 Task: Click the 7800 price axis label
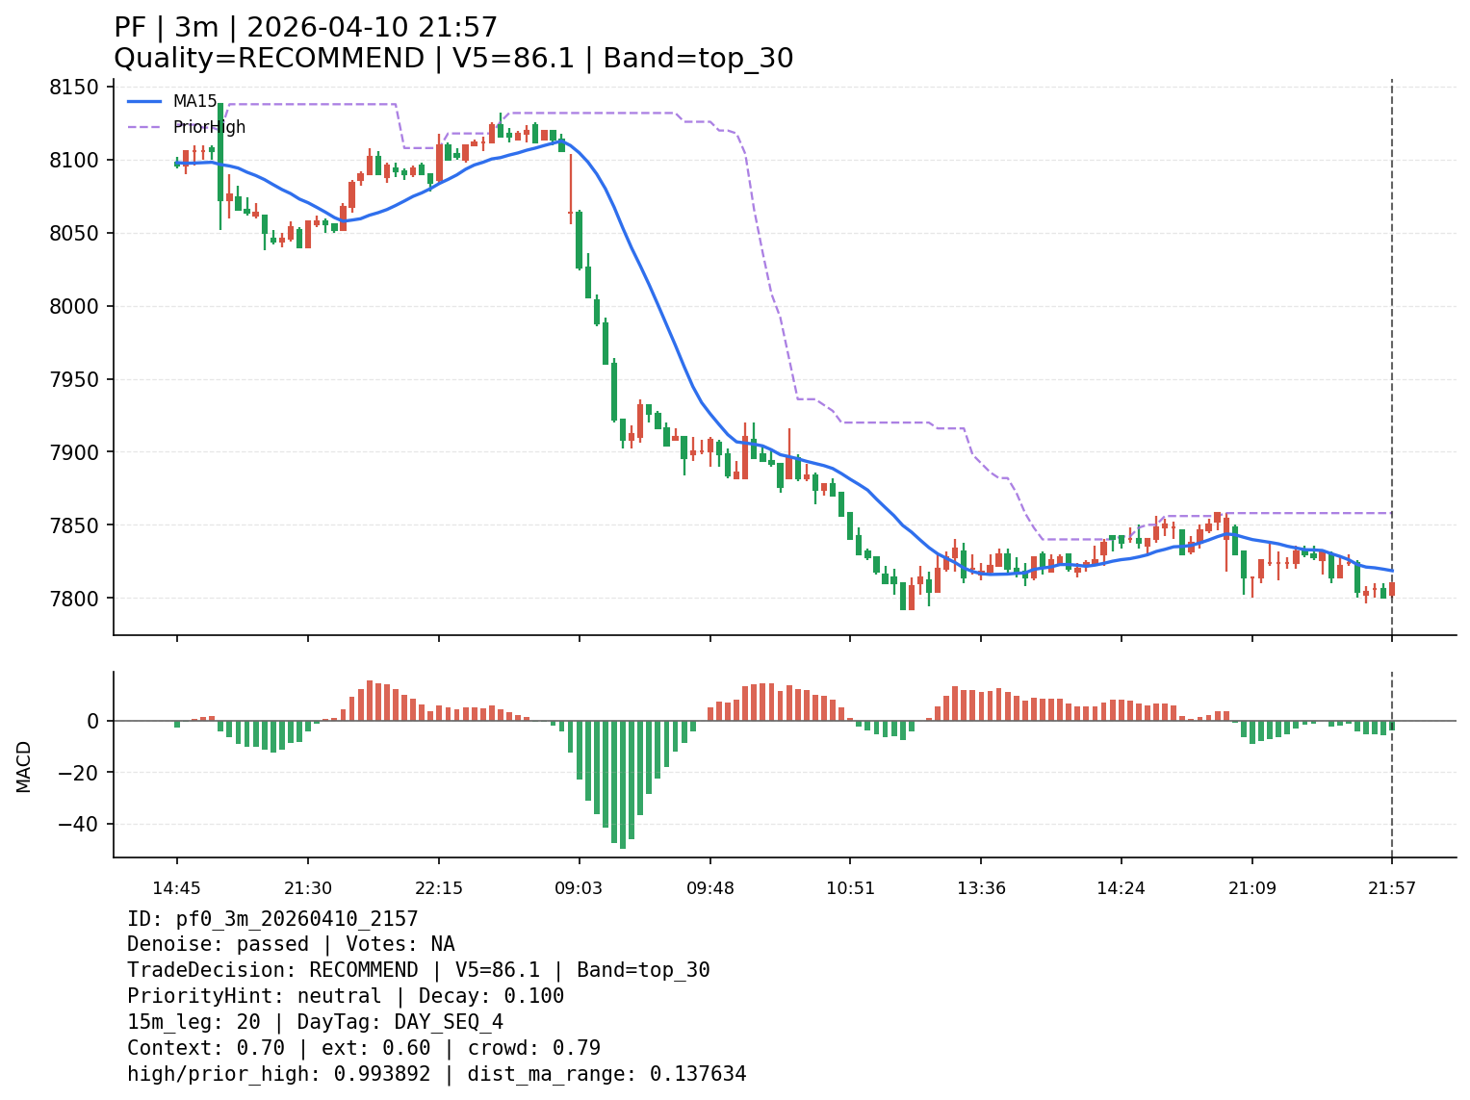point(74,599)
